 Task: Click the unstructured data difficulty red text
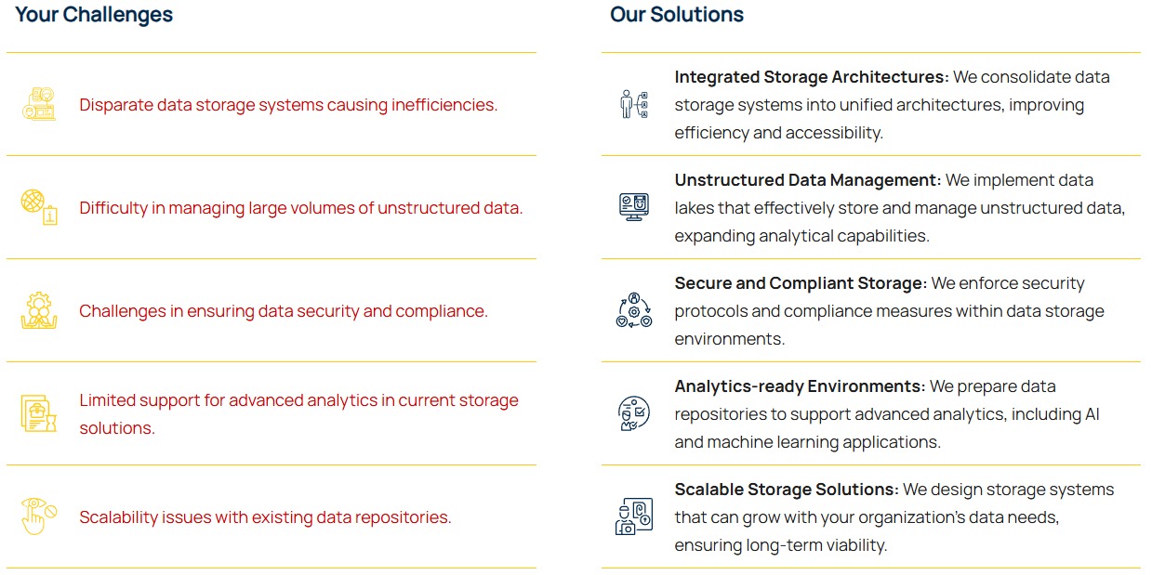300,208
